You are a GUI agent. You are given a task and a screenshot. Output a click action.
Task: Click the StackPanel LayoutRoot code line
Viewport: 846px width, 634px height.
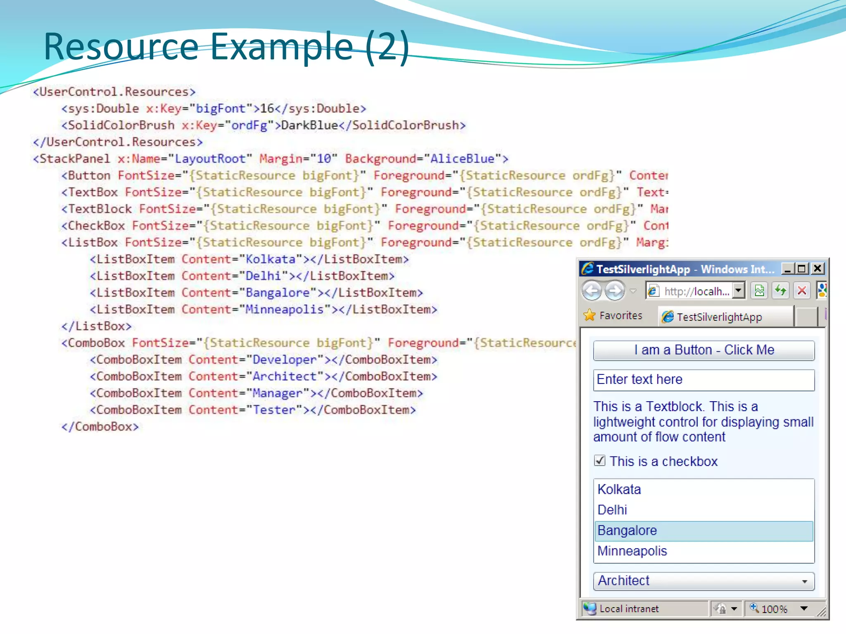pos(271,158)
